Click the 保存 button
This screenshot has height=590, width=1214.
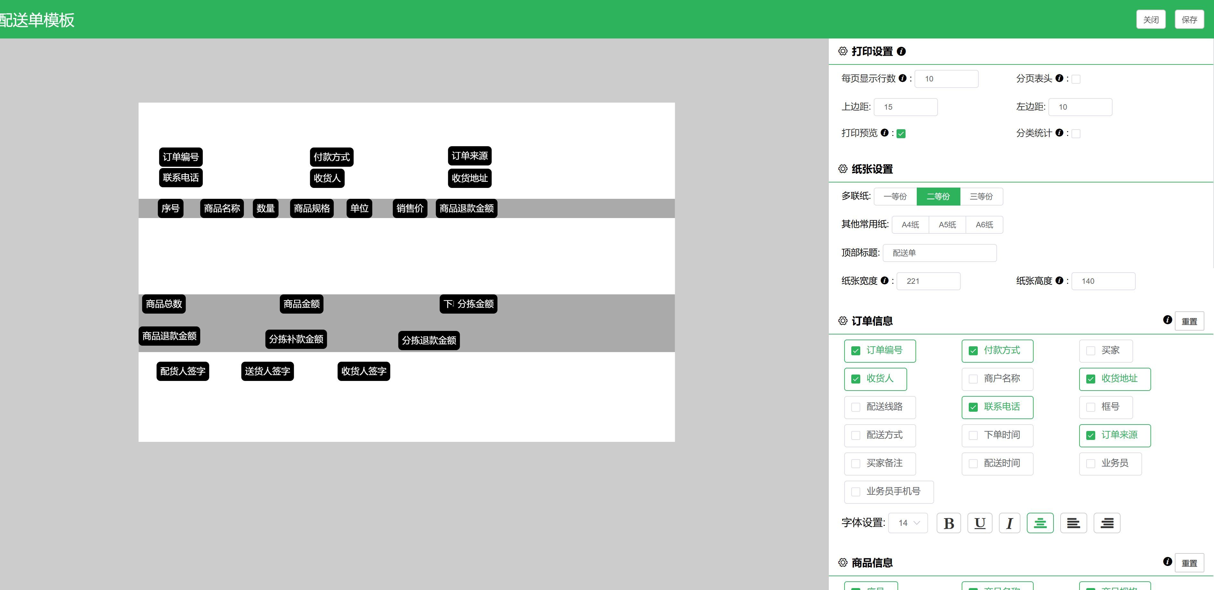(1189, 20)
